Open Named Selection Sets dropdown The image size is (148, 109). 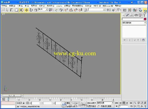click(97, 10)
